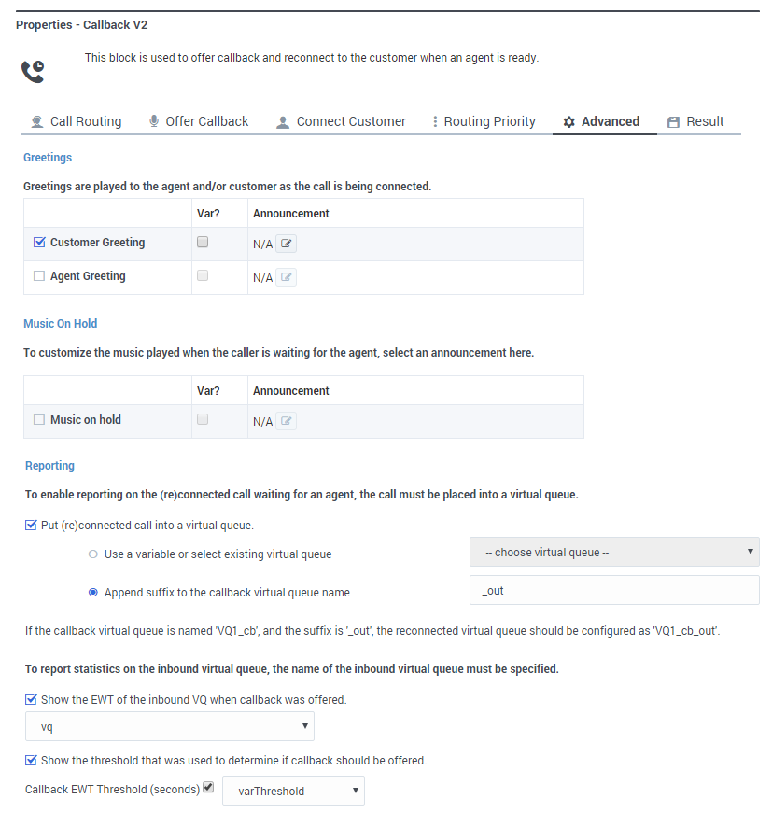Select 'Use a variable or existing virtual queue' radio
Viewport: 772px width, 827px height.
click(x=92, y=554)
